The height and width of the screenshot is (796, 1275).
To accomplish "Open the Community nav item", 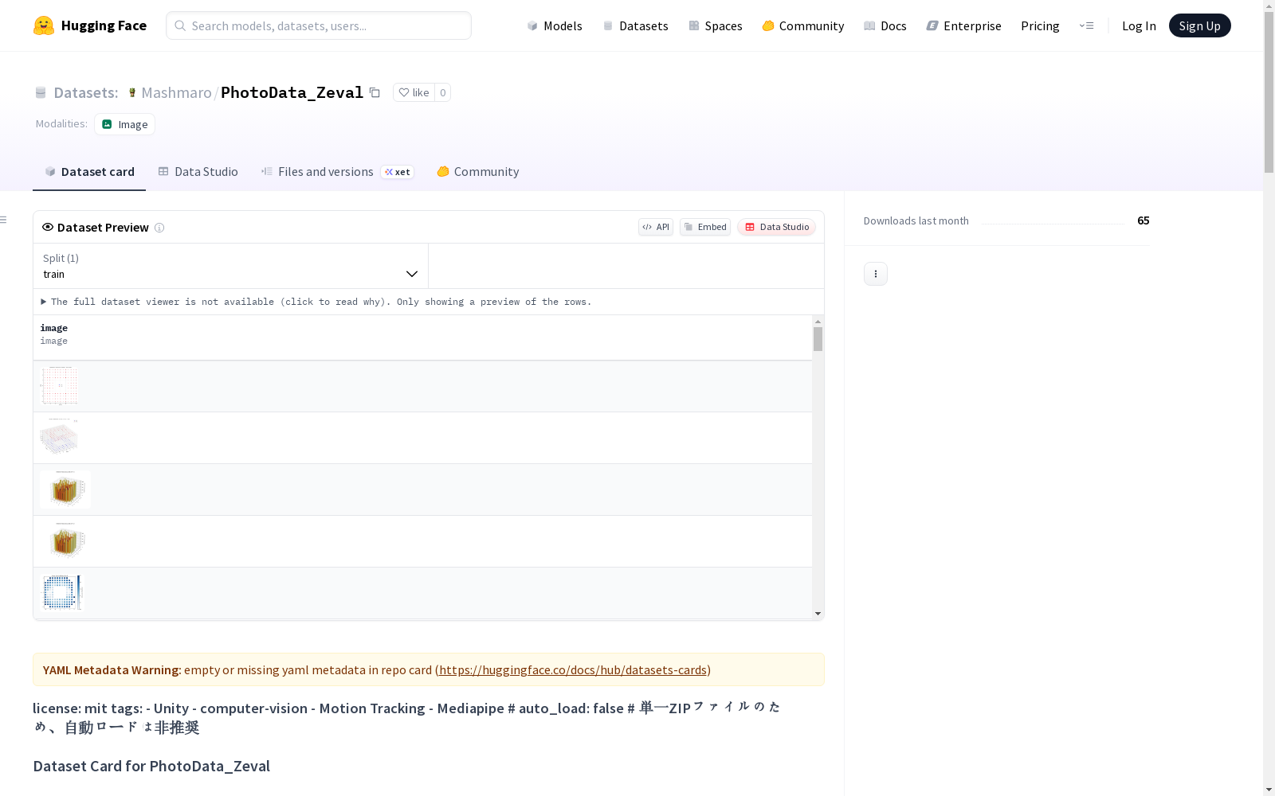I will click(803, 25).
